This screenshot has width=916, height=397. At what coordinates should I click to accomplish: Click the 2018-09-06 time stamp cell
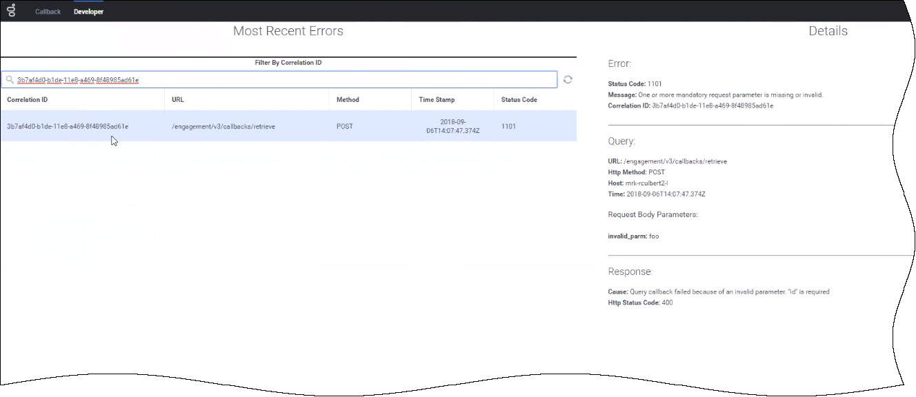[452, 127]
